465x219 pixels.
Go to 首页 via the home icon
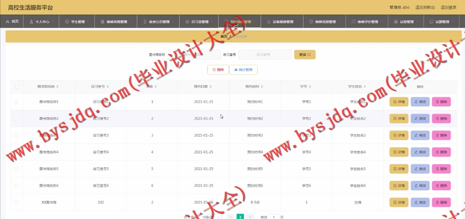tap(8, 22)
